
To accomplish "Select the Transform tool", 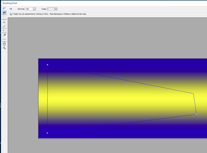I will point(4,30).
